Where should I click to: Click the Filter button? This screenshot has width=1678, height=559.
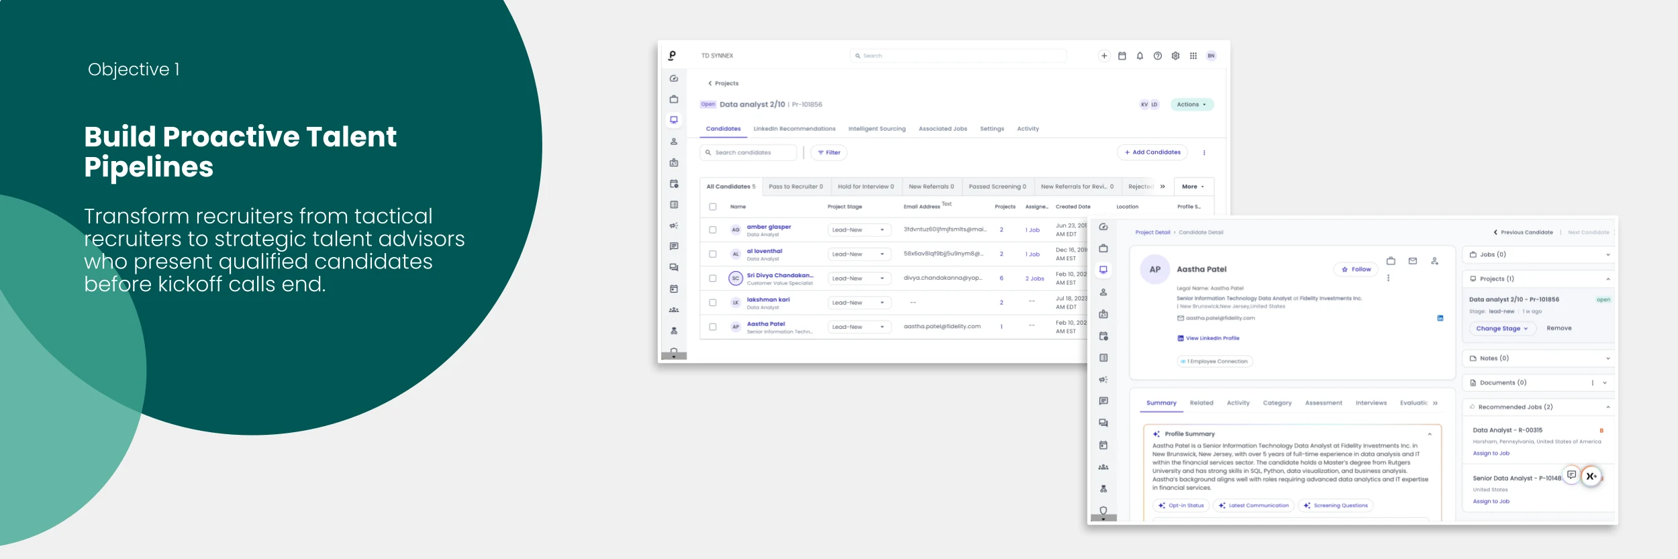[x=829, y=152]
